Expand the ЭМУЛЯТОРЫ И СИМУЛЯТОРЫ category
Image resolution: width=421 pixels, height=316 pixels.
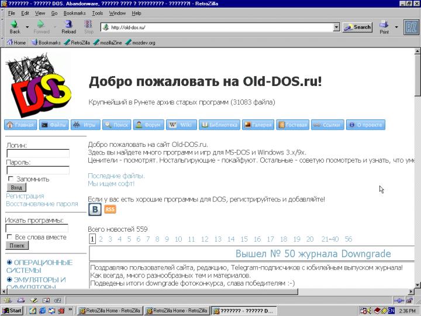pos(10,280)
